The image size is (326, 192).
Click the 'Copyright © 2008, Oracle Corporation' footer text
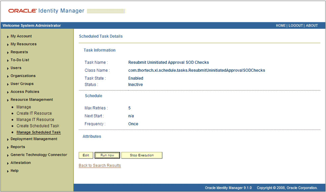[287, 188]
